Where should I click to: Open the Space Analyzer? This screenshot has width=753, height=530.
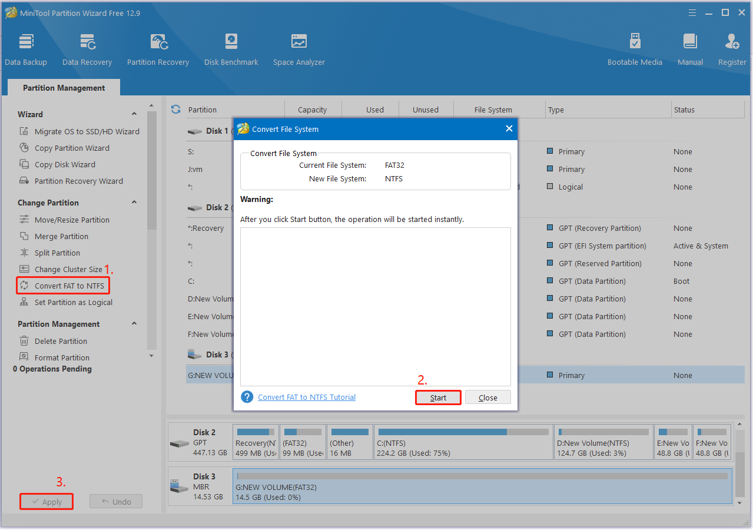[299, 49]
